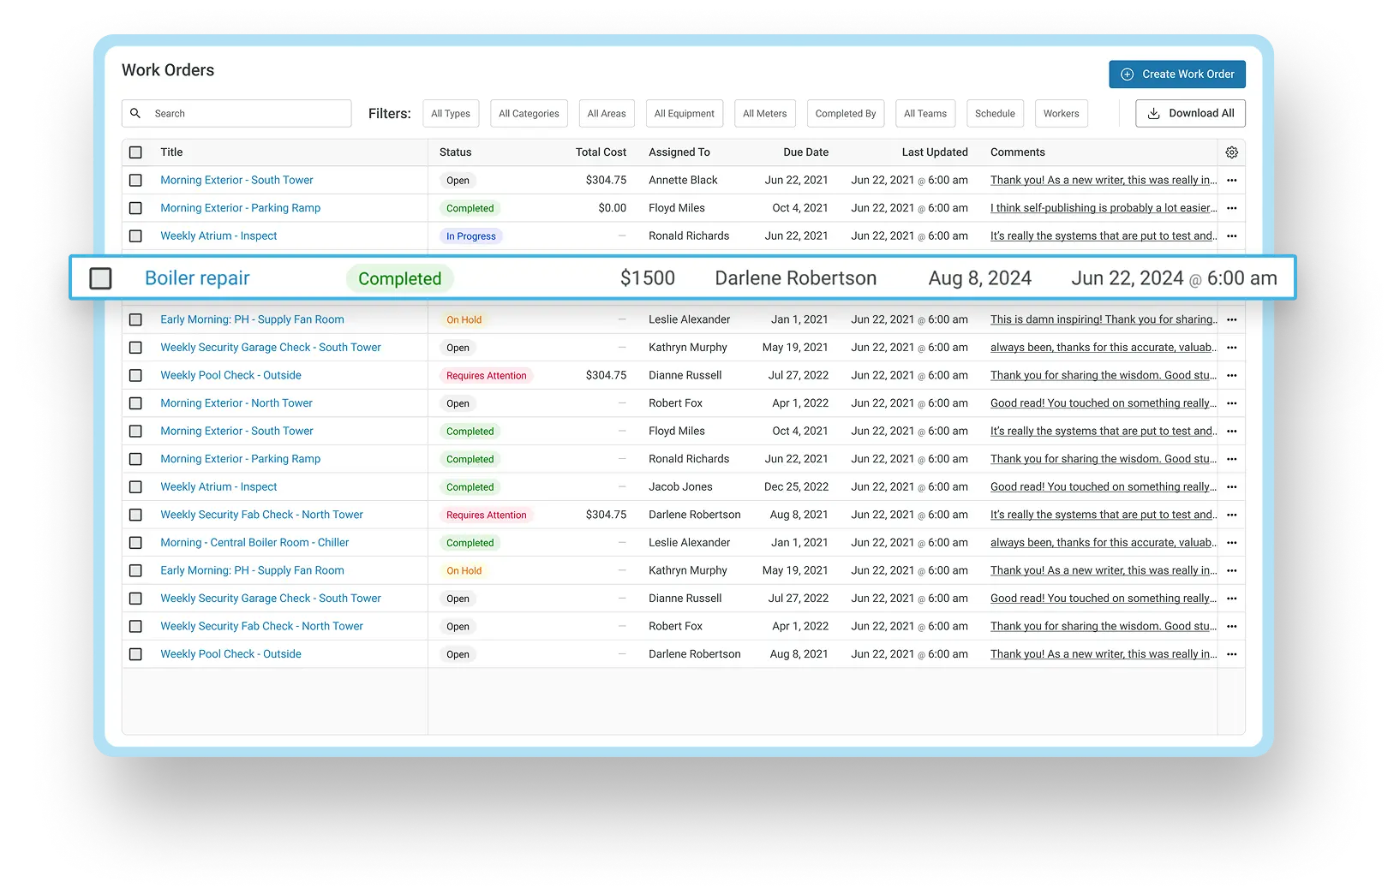
Task: Click the magnifier icon in the search box
Action: [135, 113]
